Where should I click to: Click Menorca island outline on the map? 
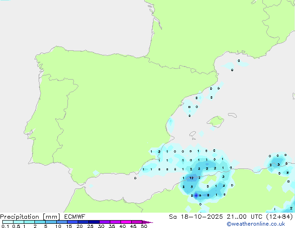click(233, 115)
